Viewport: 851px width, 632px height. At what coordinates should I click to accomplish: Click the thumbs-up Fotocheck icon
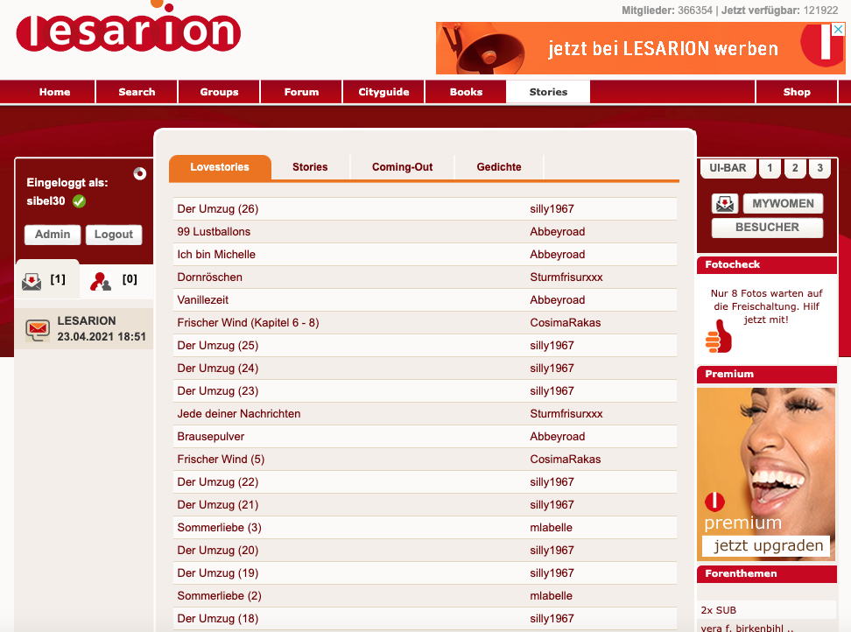pyautogui.click(x=719, y=336)
